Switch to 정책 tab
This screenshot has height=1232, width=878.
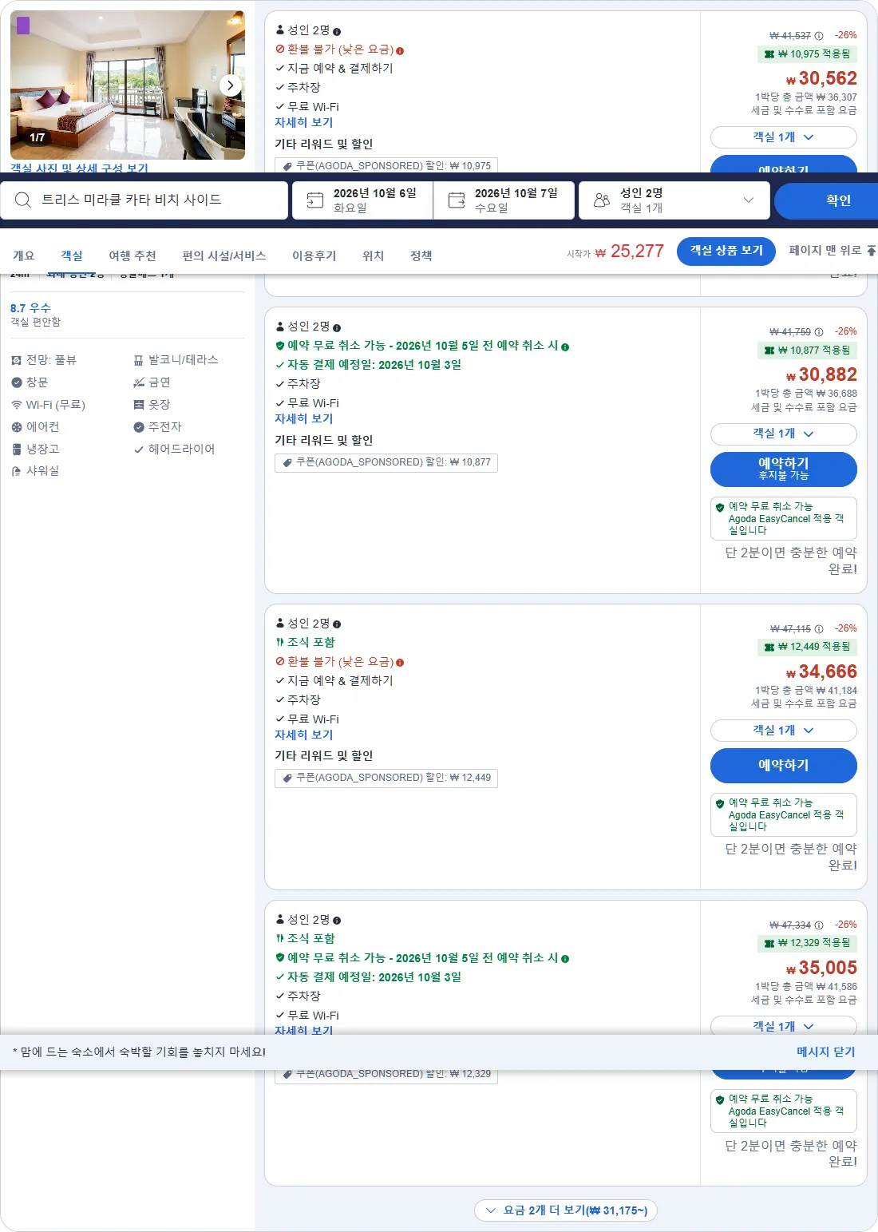tap(421, 256)
